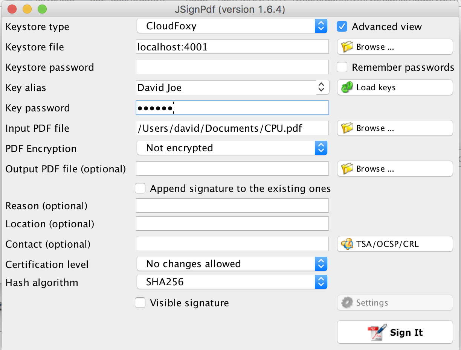The image size is (461, 350).
Task: Click folder icon next to Output PDF file
Action: coord(347,169)
